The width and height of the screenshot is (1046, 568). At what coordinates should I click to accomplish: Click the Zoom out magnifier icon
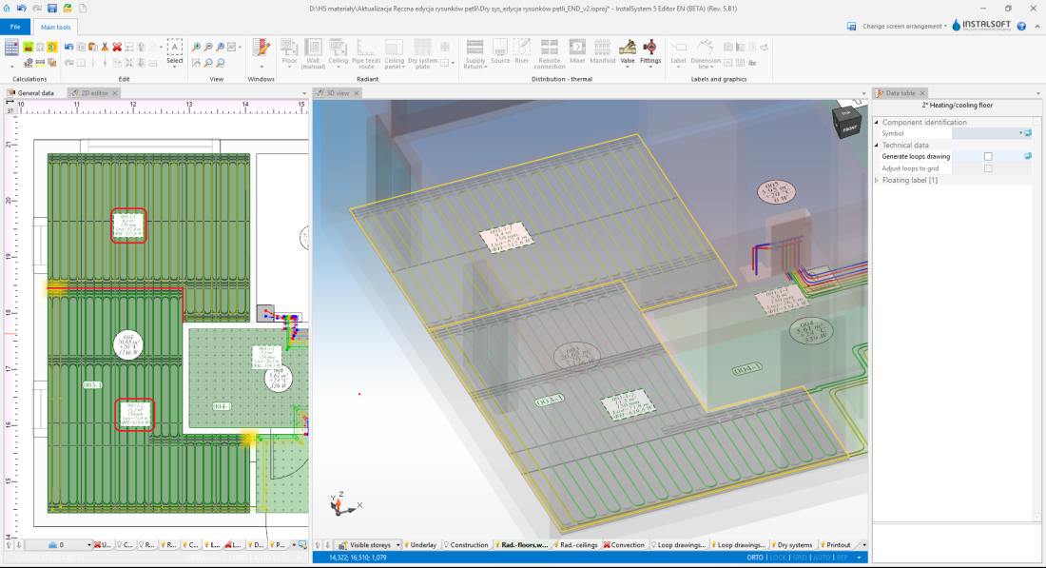(208, 48)
